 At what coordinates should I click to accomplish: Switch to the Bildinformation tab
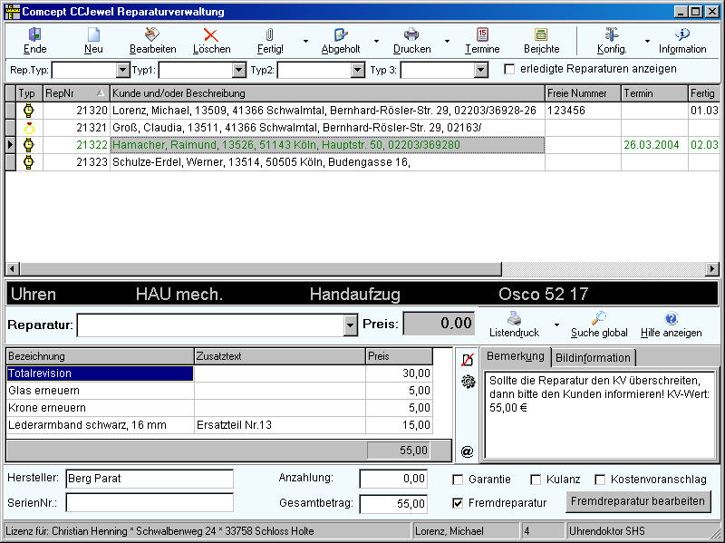[x=594, y=356]
